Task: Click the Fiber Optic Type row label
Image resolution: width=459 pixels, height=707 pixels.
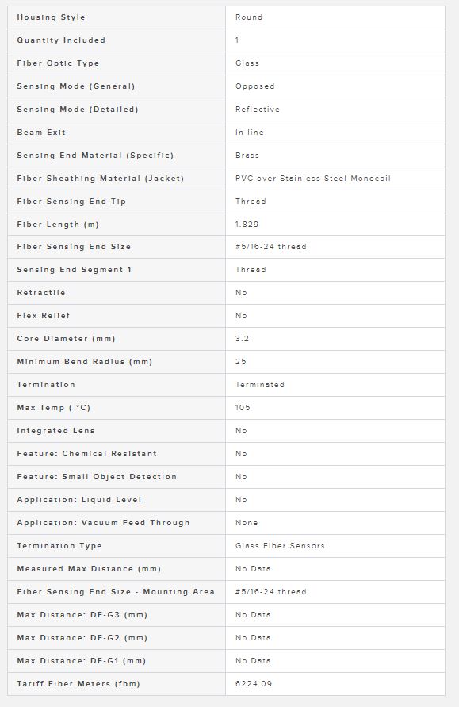Action: point(58,63)
